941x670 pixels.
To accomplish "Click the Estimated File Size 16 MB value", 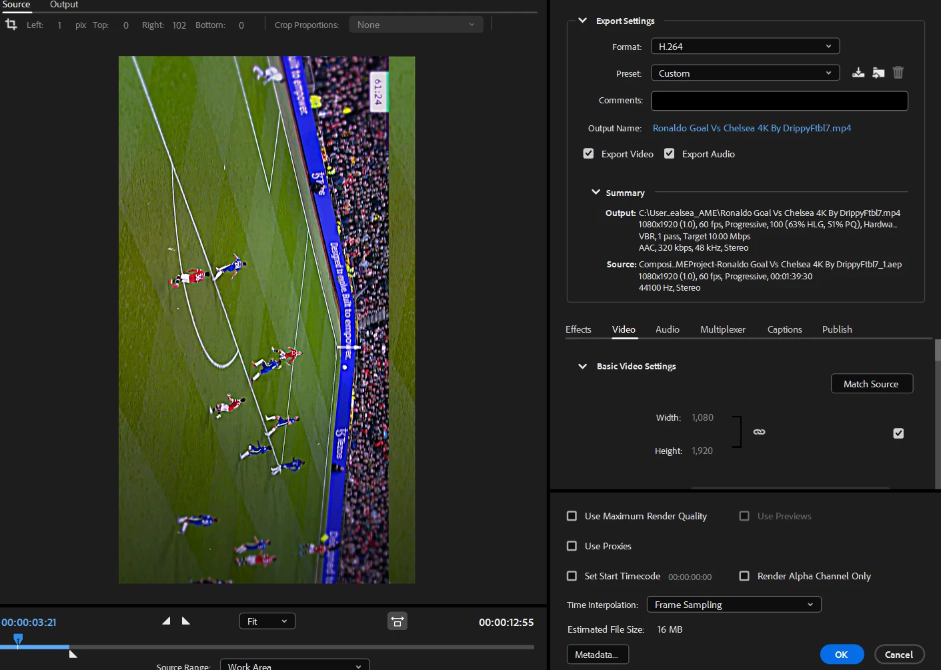I will point(670,629).
